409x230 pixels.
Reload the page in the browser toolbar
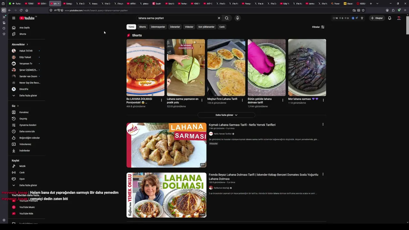click(21, 10)
